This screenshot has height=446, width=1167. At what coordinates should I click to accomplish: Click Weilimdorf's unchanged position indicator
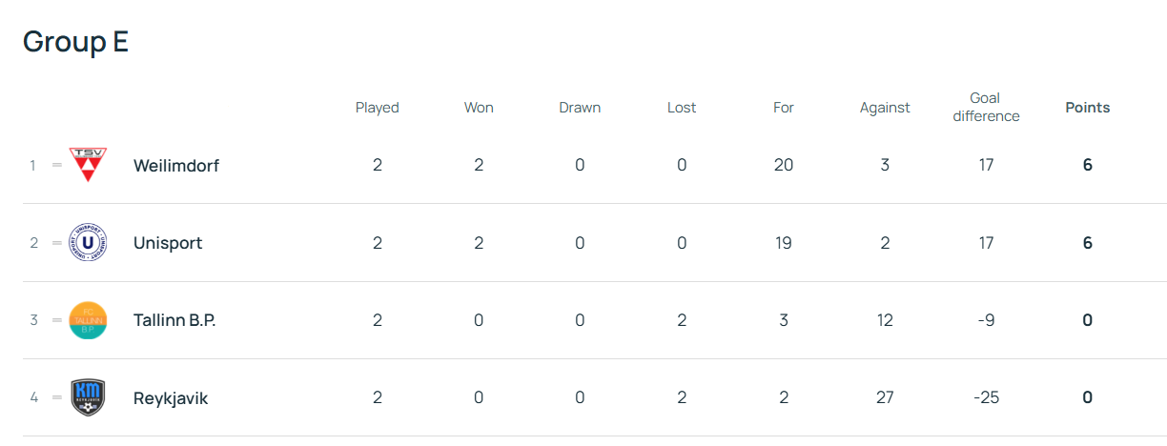pos(56,165)
